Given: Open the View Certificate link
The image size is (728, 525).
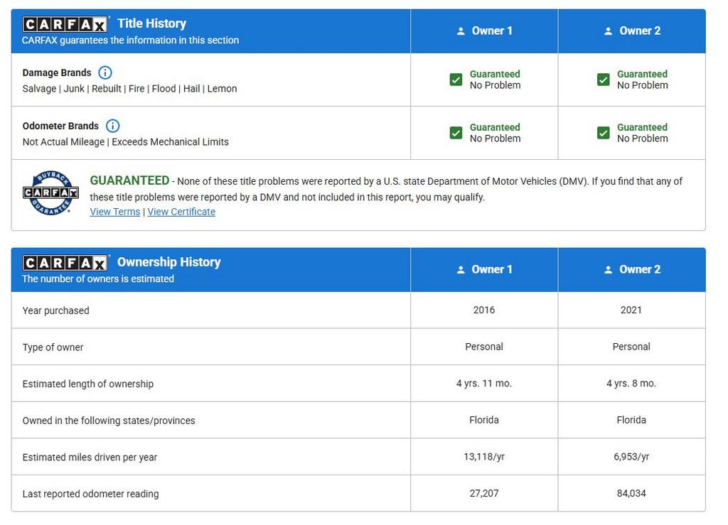Looking at the screenshot, I should 181,212.
